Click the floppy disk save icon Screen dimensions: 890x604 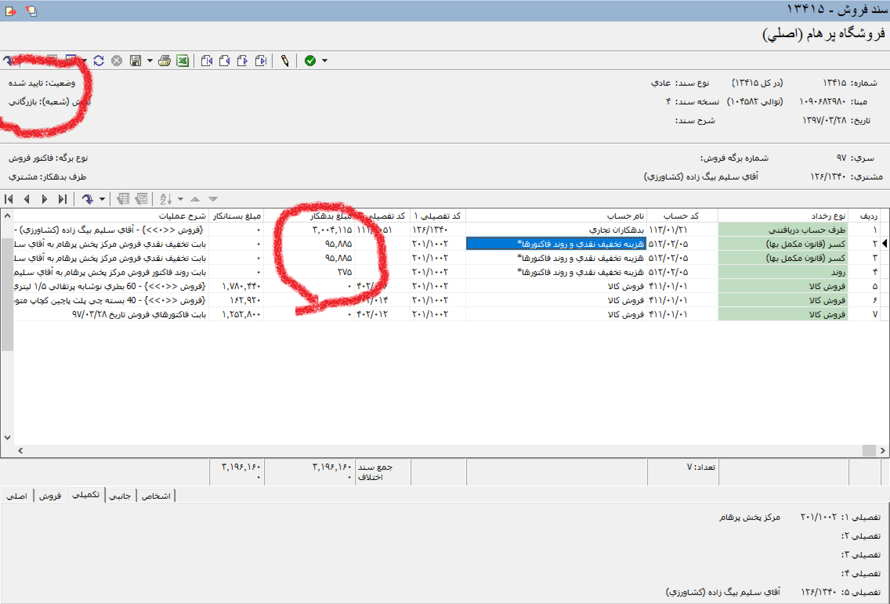point(136,61)
